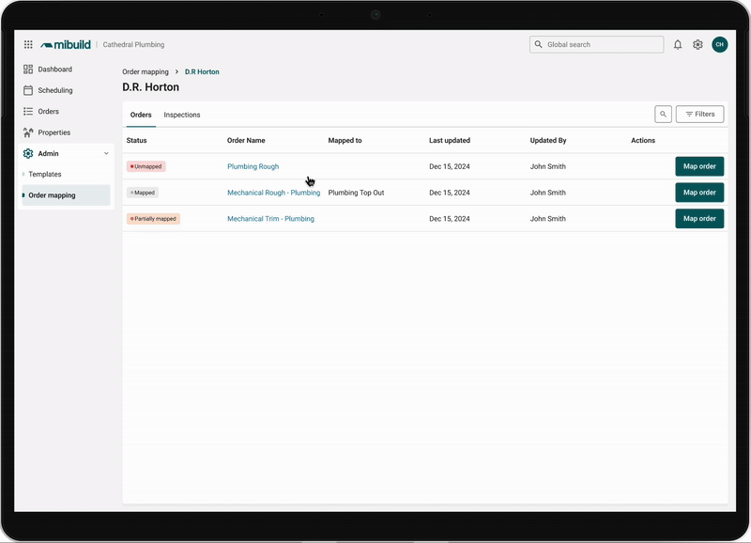Screen dimensions: 751x543
Task: Click the Unmapped status badge
Action: (146, 166)
